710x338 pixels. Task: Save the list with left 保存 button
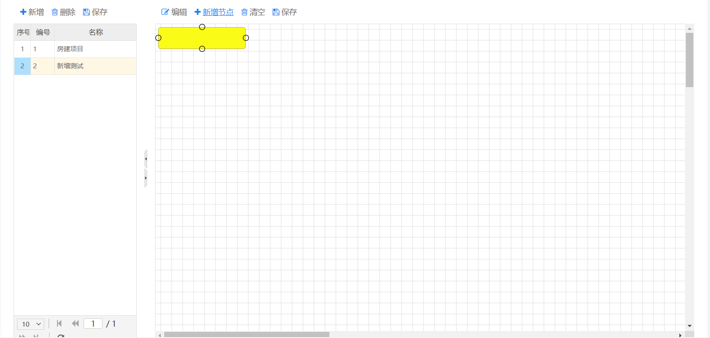pyautogui.click(x=95, y=12)
